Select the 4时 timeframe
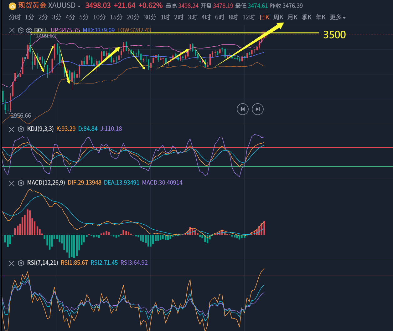 click(206, 17)
